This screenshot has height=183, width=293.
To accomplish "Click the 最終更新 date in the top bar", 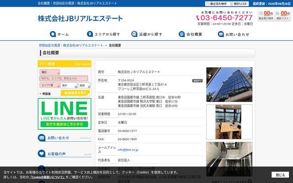I will click(271, 4).
